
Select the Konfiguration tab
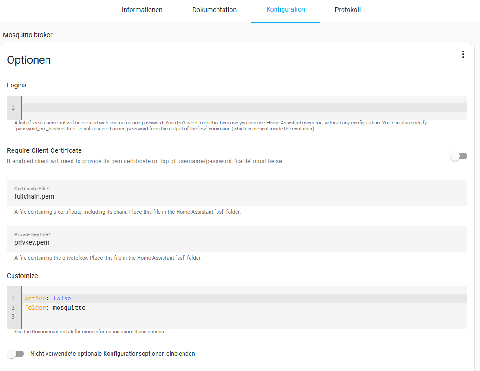click(x=285, y=10)
